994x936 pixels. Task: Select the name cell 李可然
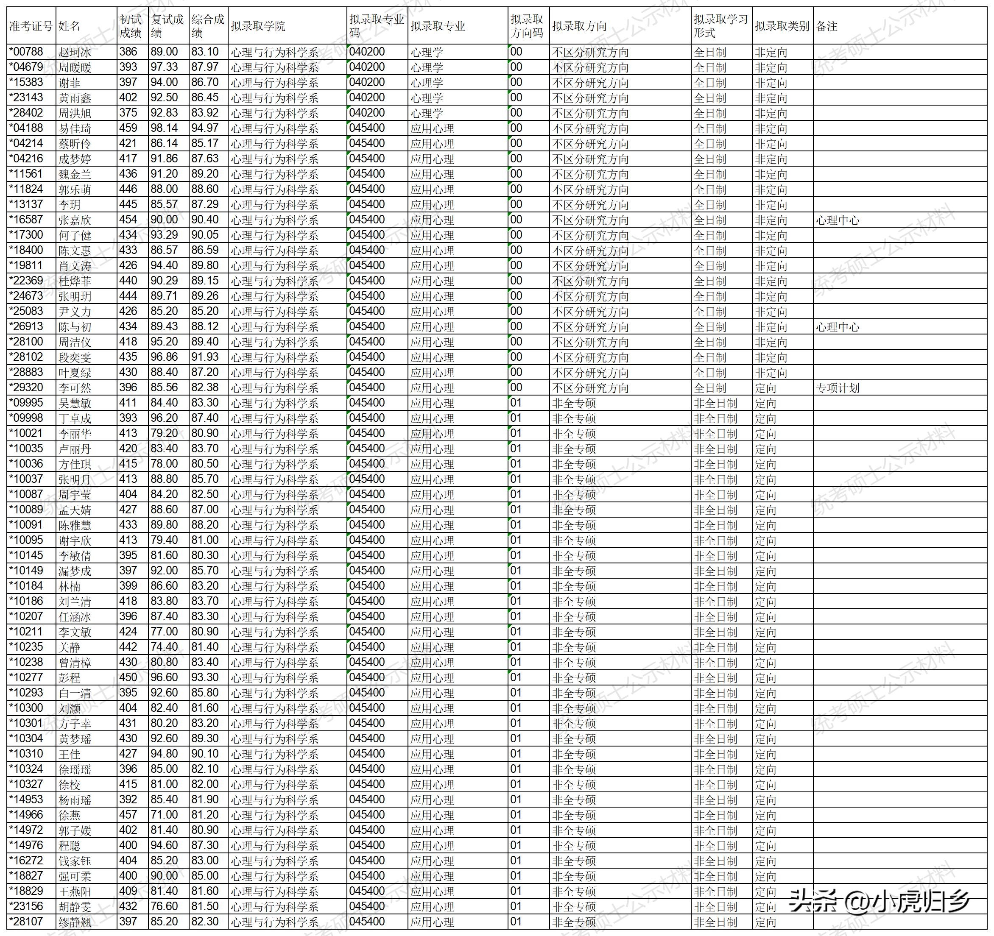coord(75,388)
